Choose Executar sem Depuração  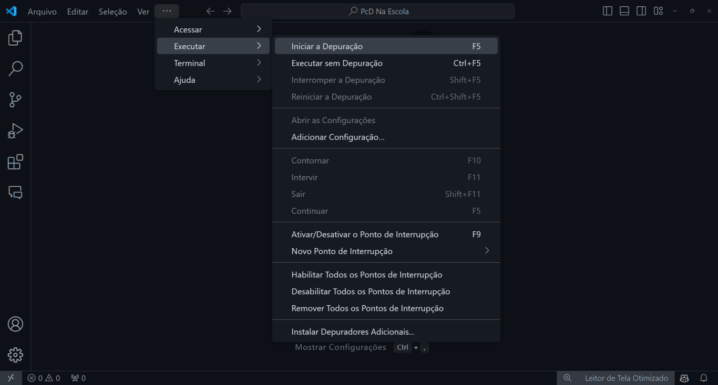386,63
